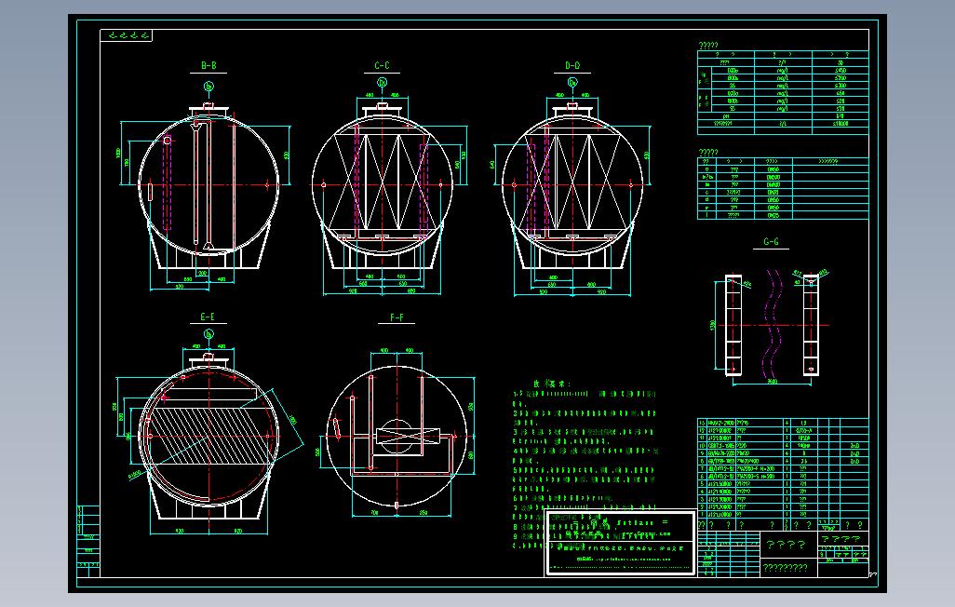Click the 3500 dimension below G-G view
This screenshot has height=607, width=955.
point(772,382)
